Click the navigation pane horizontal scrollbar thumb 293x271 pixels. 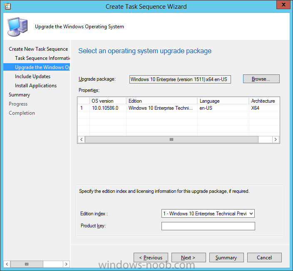27,264
